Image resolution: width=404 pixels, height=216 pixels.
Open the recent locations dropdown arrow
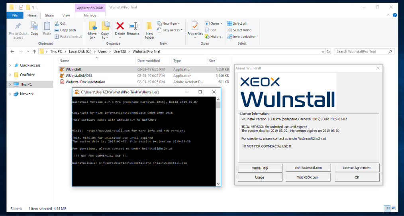point(28,51)
